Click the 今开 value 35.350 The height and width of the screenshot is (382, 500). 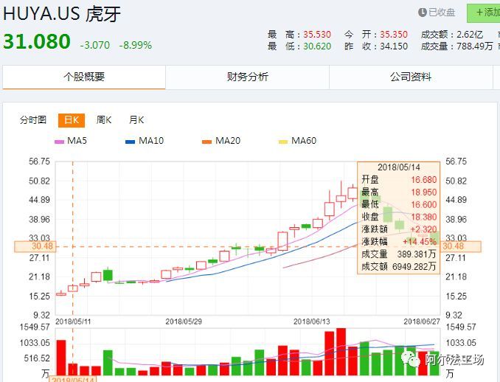coord(394,35)
